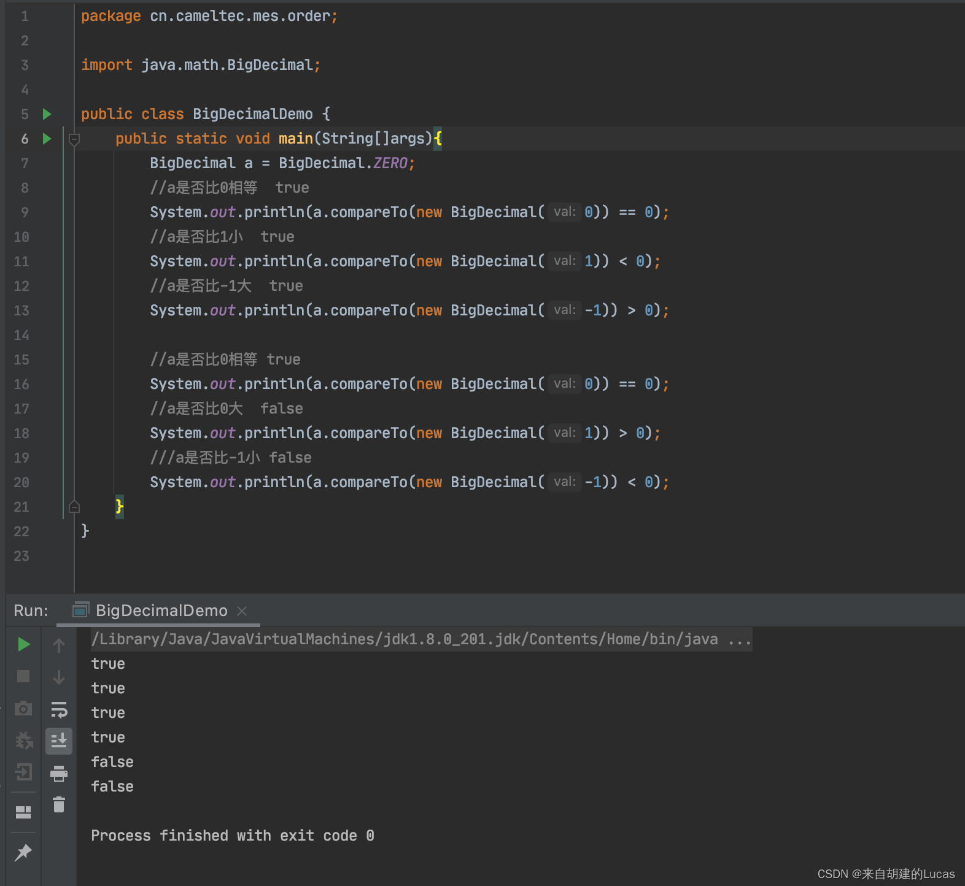This screenshot has height=886, width=965.
Task: Click the first true output line
Action: pos(108,664)
